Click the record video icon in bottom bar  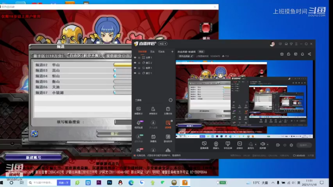(278, 145)
